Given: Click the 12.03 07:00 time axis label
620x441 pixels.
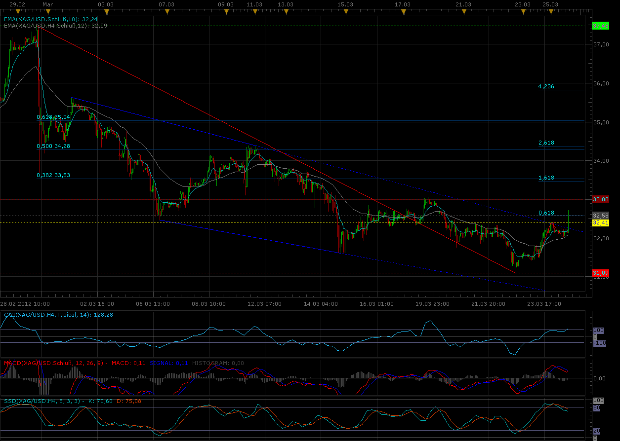Looking at the screenshot, I should click(265, 304).
